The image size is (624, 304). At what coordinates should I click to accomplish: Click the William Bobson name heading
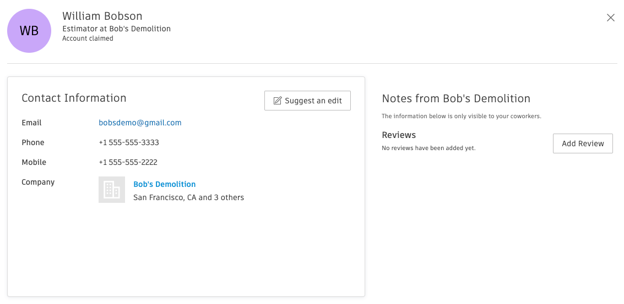click(102, 16)
